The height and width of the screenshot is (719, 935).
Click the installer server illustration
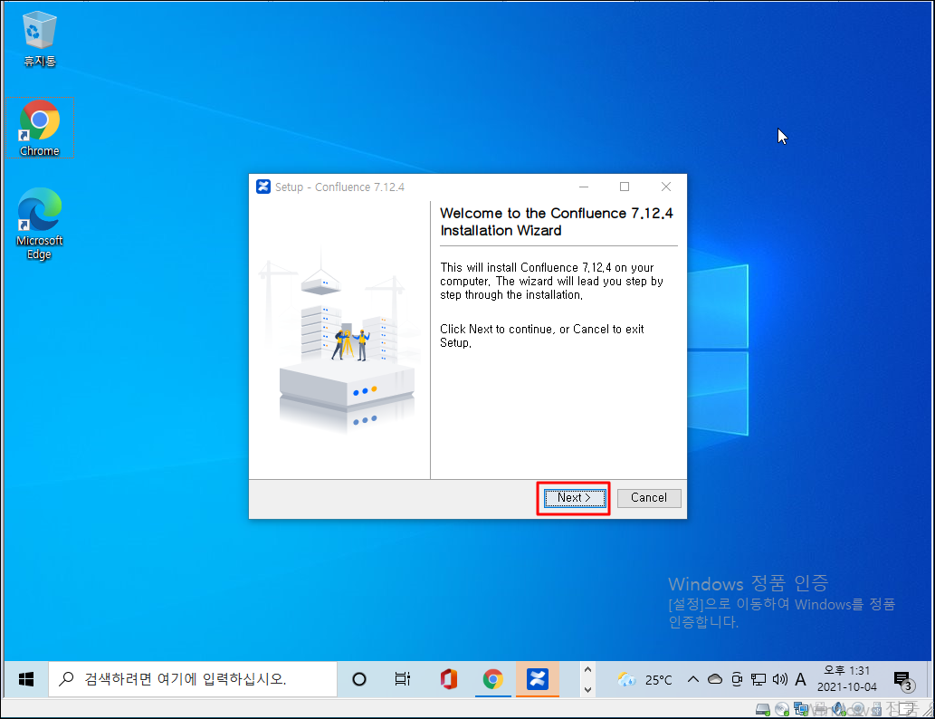point(339,340)
